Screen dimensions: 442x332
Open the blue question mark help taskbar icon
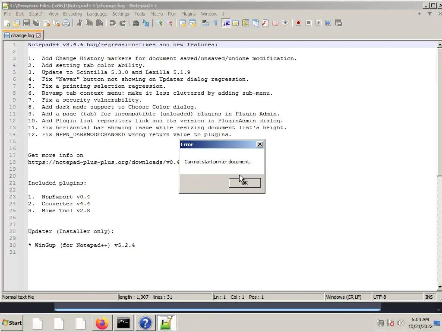145,323
